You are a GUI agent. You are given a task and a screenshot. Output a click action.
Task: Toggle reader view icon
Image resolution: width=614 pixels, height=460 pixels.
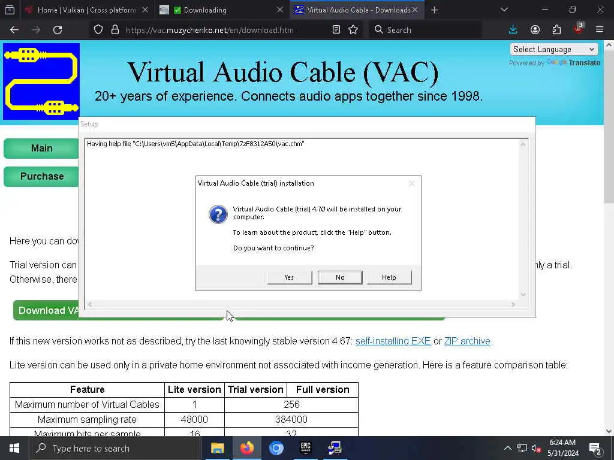pyautogui.click(x=336, y=30)
